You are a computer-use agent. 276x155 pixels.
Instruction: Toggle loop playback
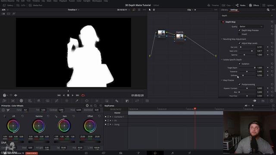point(83,95)
